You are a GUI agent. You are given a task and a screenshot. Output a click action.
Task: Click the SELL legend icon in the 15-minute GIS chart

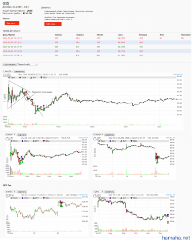click(131, 141)
